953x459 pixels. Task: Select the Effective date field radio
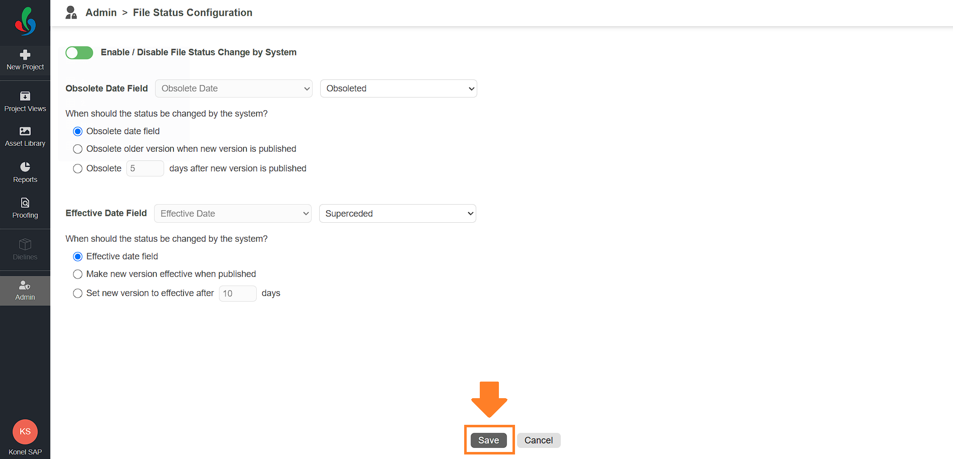tap(78, 257)
